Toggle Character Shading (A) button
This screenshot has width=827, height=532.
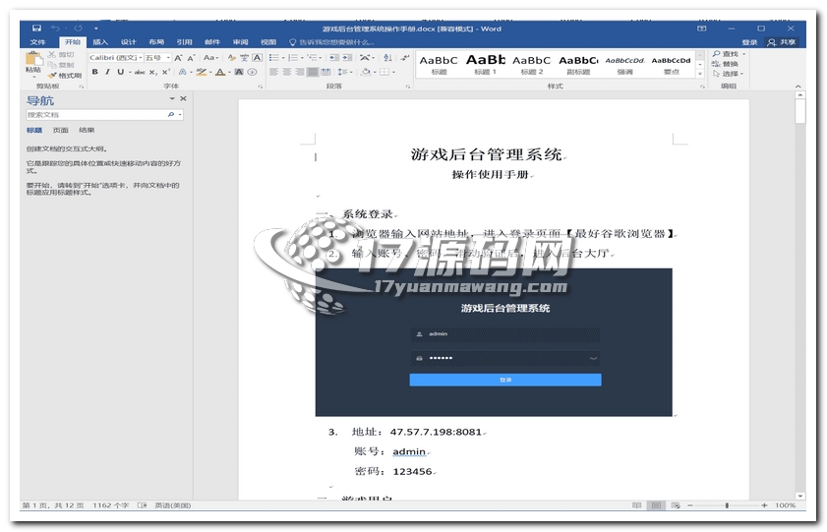239,72
